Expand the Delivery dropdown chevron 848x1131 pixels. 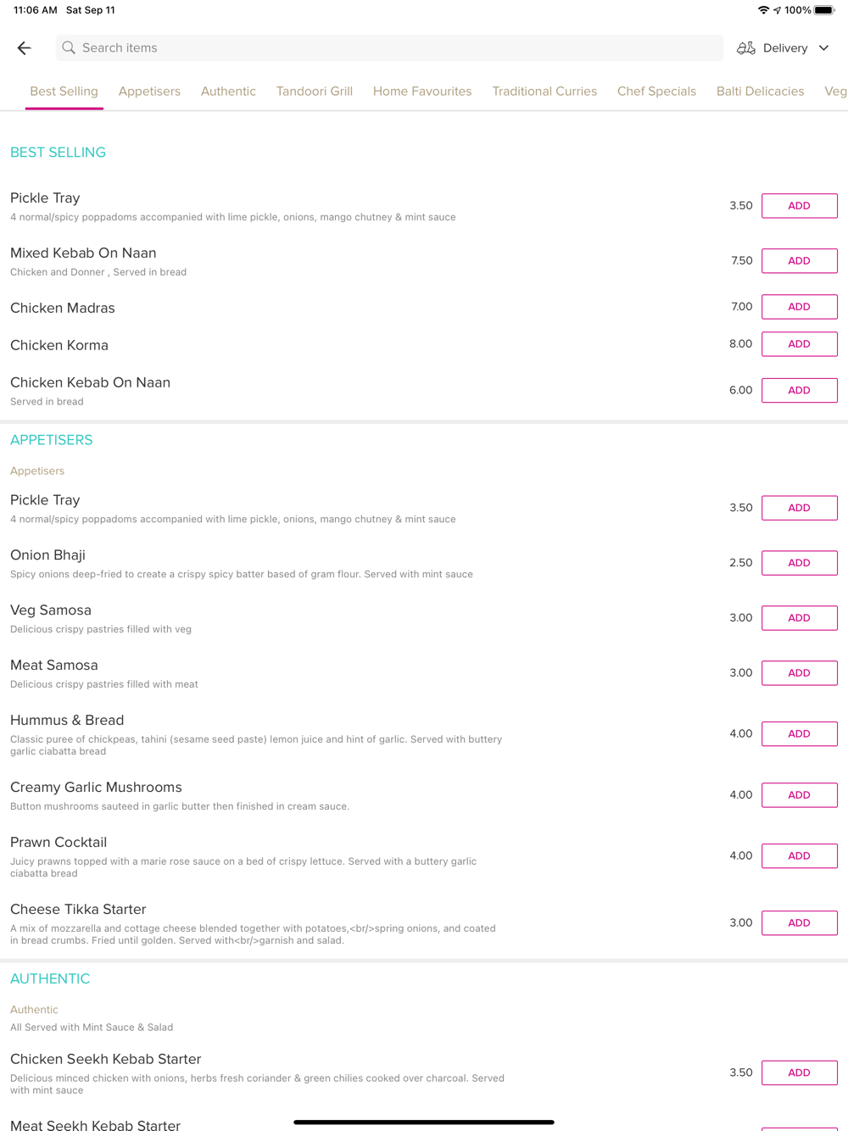point(823,48)
